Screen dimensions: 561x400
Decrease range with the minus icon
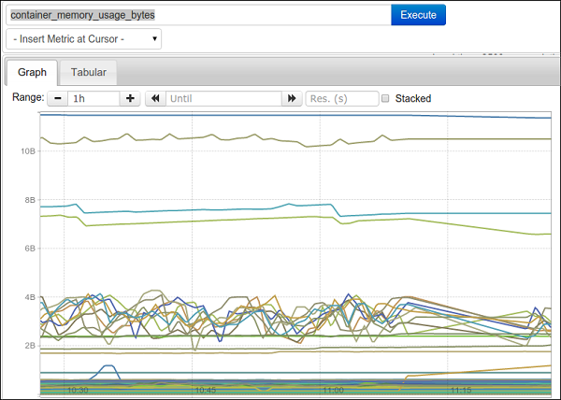(58, 98)
